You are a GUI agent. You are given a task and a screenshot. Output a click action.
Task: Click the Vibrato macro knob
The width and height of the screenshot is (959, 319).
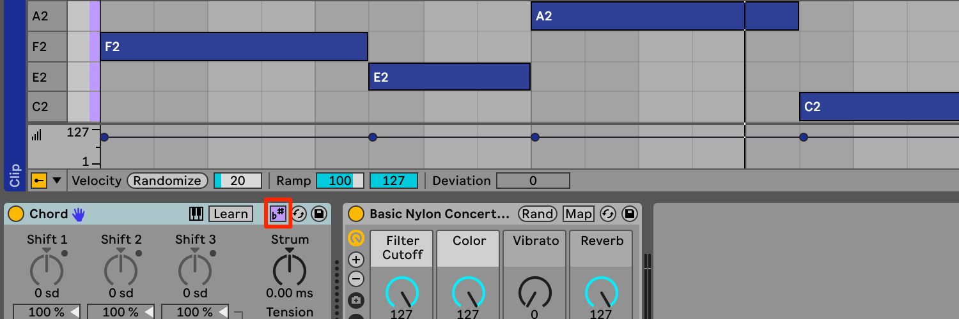534,292
